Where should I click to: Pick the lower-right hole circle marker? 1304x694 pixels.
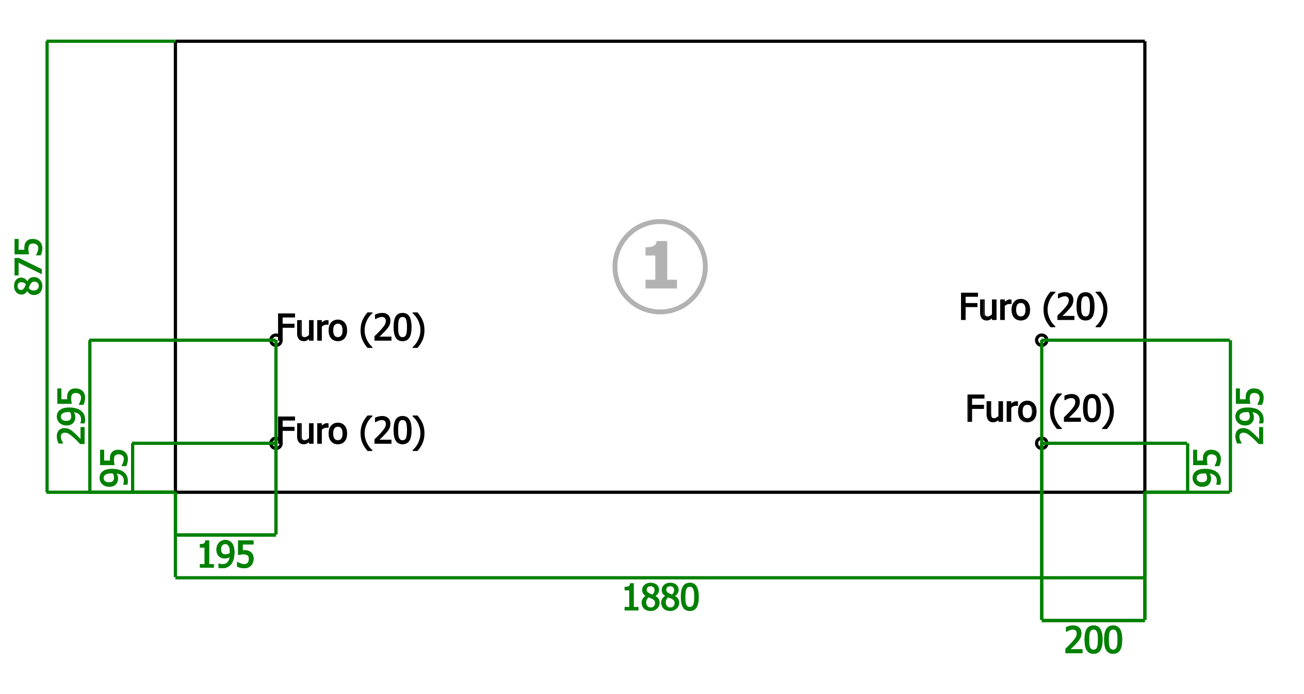pyautogui.click(x=1041, y=443)
